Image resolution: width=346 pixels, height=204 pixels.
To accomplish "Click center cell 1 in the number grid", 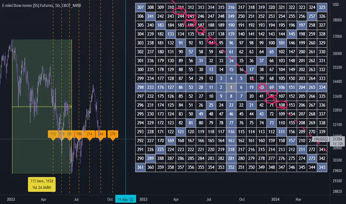I will click(231, 87).
